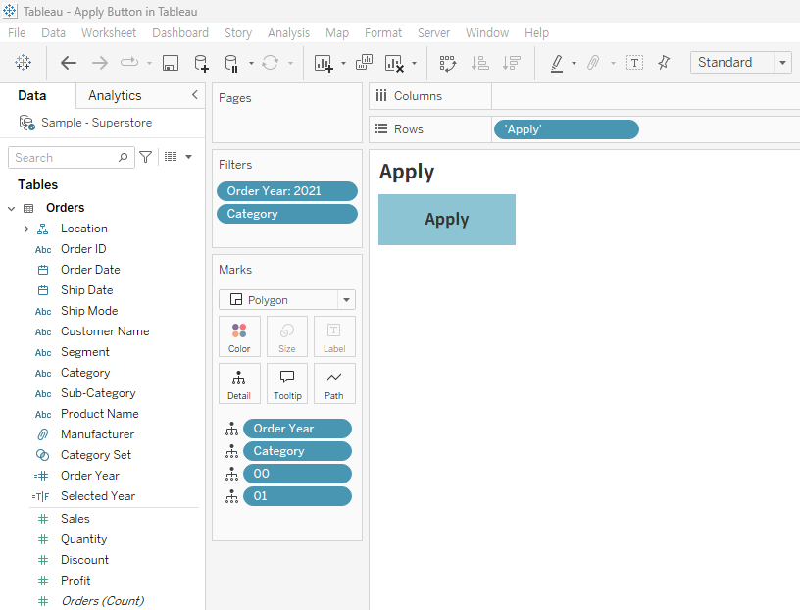Screen dimensions: 800x610
Task: Collapse the Orders table in the Data pane
Action: coord(11,207)
